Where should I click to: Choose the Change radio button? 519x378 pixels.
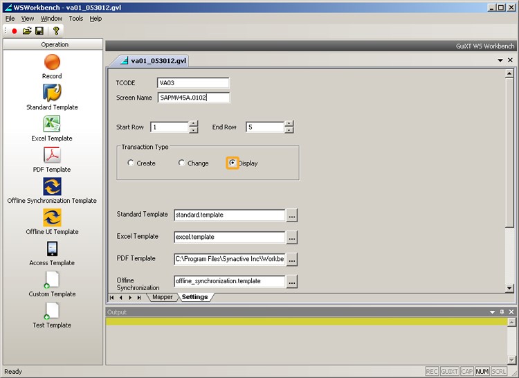point(182,163)
